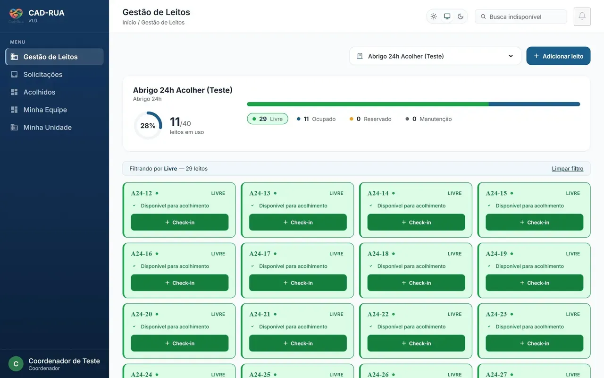Screen dimensions: 604x378
Task: Click Adicionar leito button
Action: (x=558, y=56)
